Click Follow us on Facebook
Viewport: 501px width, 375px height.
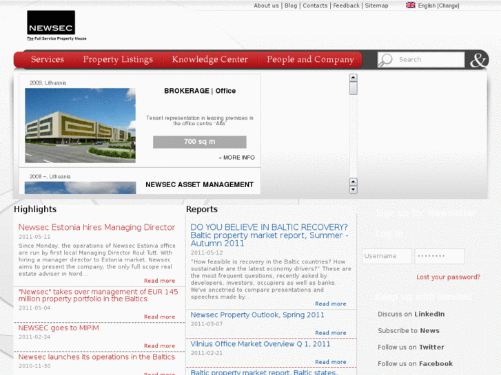coord(415,364)
